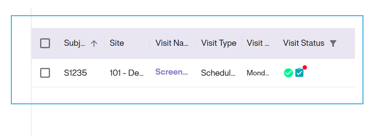Viewport: 381px width, 138px height.
Task: Check the checkbox for subject S1235 row
Action: coord(45,73)
